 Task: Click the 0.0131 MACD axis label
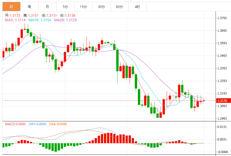[x=222, y=127]
